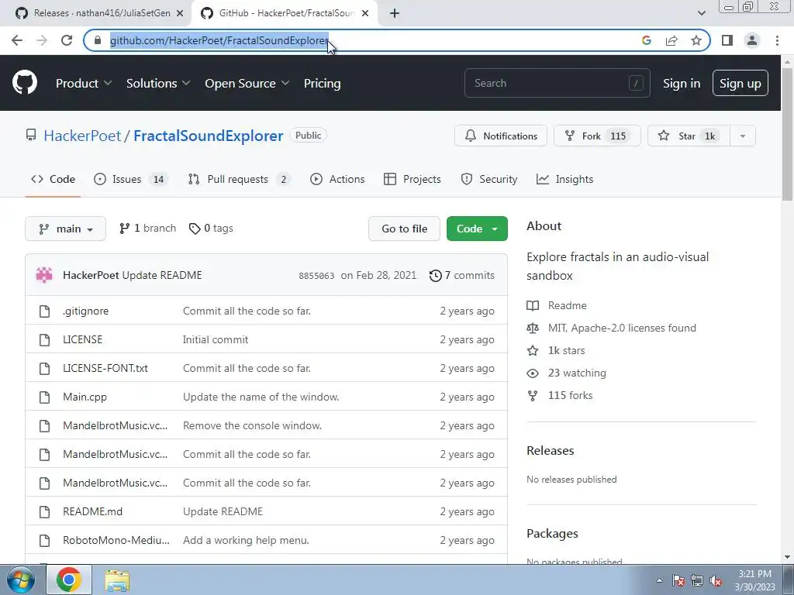Open the 23 watching link
The height and width of the screenshot is (595, 794).
pyautogui.click(x=566, y=373)
